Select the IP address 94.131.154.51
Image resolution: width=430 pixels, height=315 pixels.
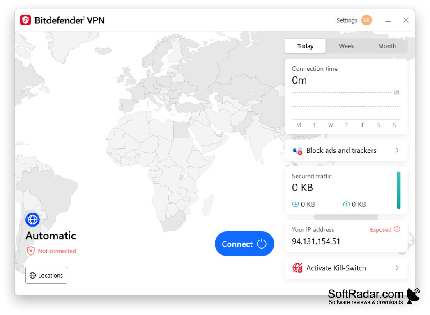316,241
